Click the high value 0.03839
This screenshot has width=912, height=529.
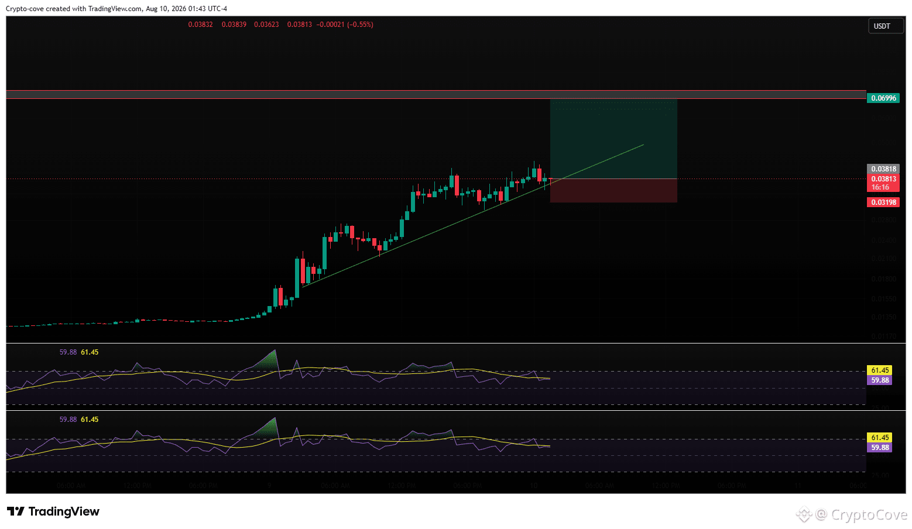(234, 25)
